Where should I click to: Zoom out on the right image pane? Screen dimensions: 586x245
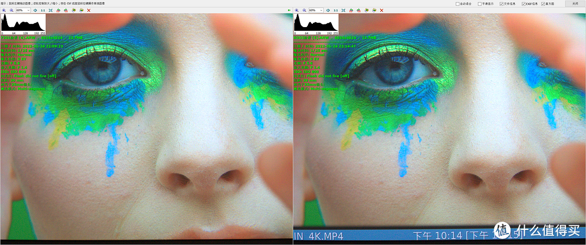pyautogui.click(x=304, y=10)
